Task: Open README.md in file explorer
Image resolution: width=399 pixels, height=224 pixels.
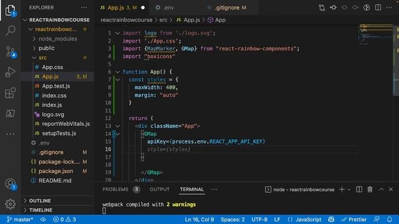Action: (x=55, y=180)
